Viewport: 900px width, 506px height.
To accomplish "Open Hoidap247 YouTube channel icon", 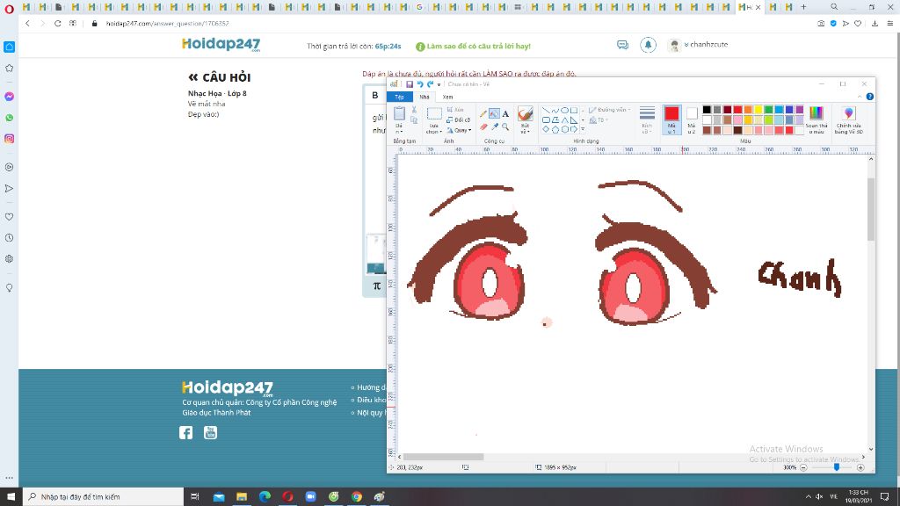I will 211,432.
